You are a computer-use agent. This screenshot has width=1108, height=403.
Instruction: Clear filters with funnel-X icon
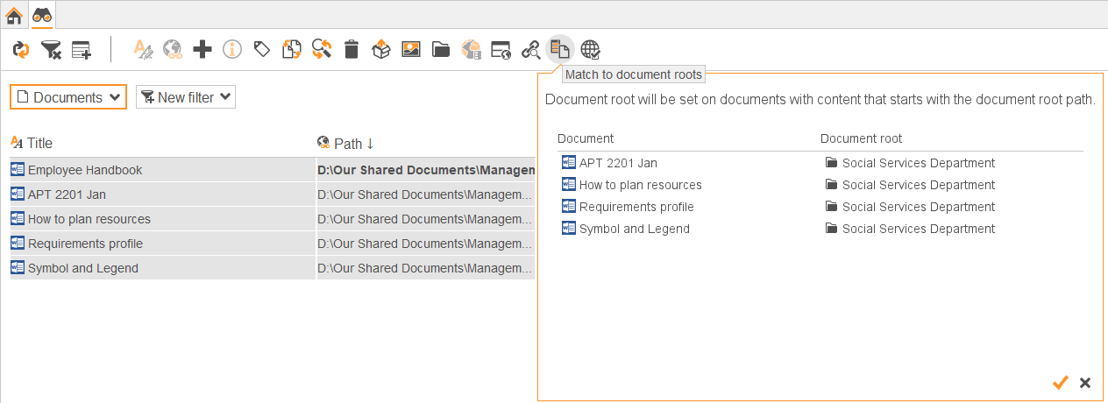[51, 49]
